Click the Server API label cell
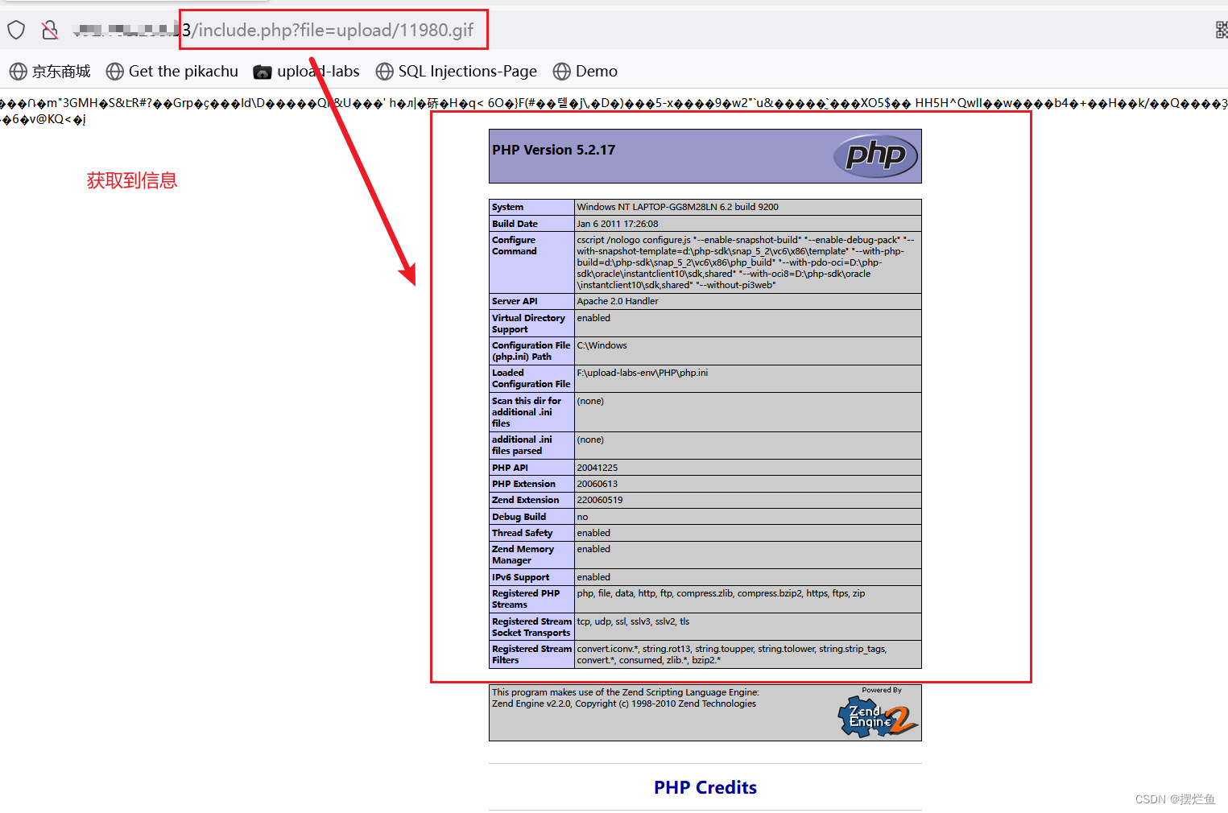 pos(531,301)
